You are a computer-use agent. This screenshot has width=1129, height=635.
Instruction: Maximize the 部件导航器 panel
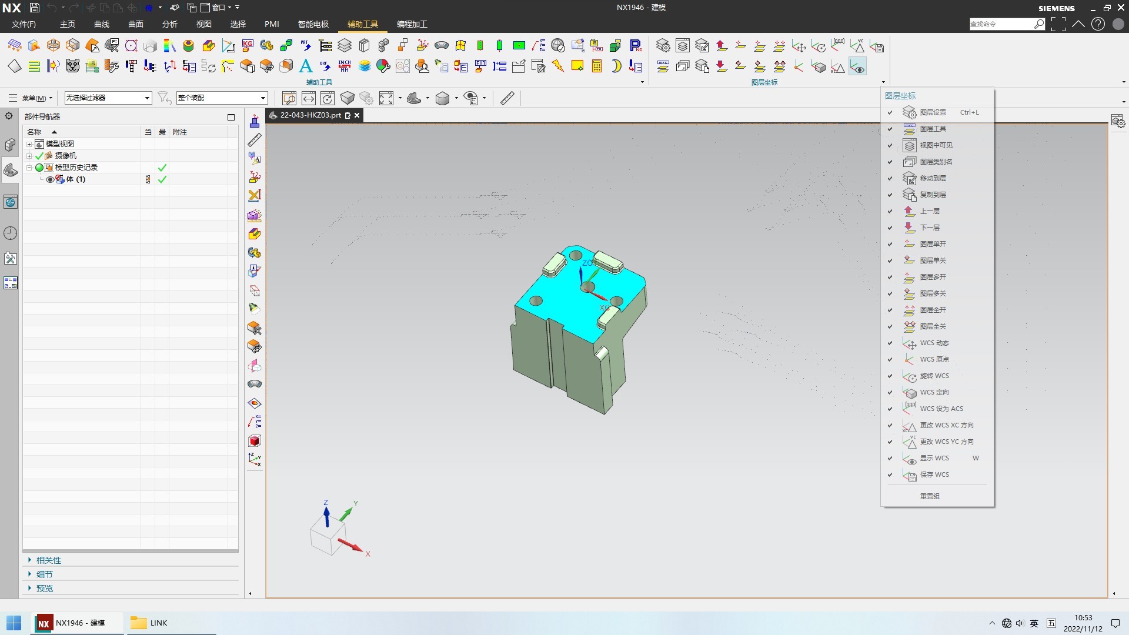tap(231, 117)
